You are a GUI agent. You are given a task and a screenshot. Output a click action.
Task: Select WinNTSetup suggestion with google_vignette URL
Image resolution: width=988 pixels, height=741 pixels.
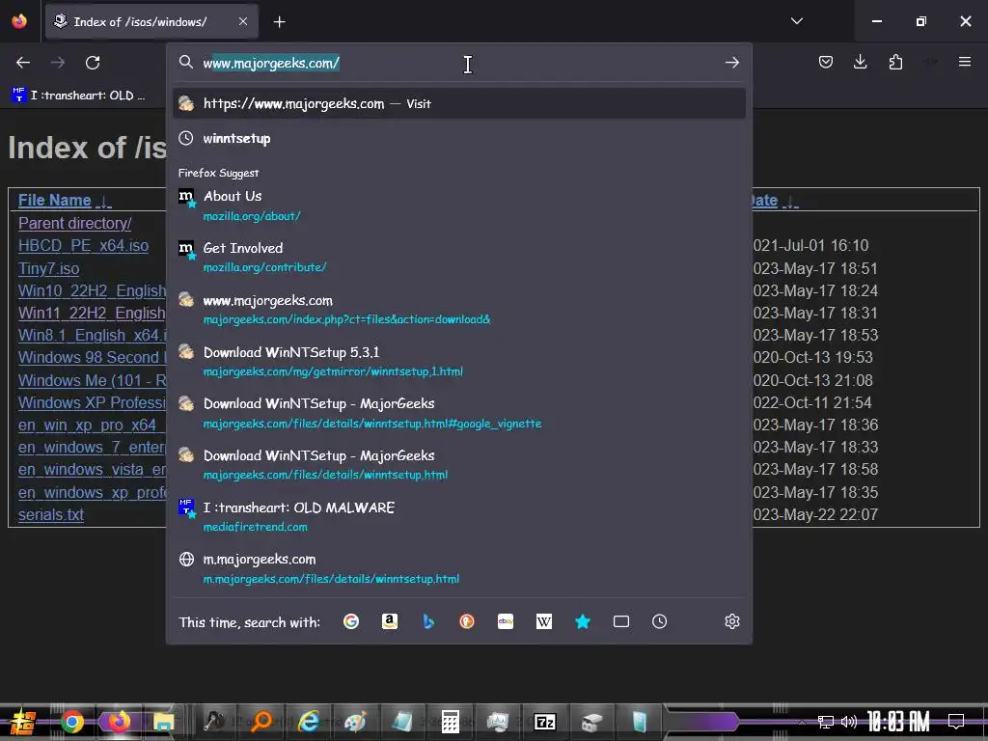[458, 413]
